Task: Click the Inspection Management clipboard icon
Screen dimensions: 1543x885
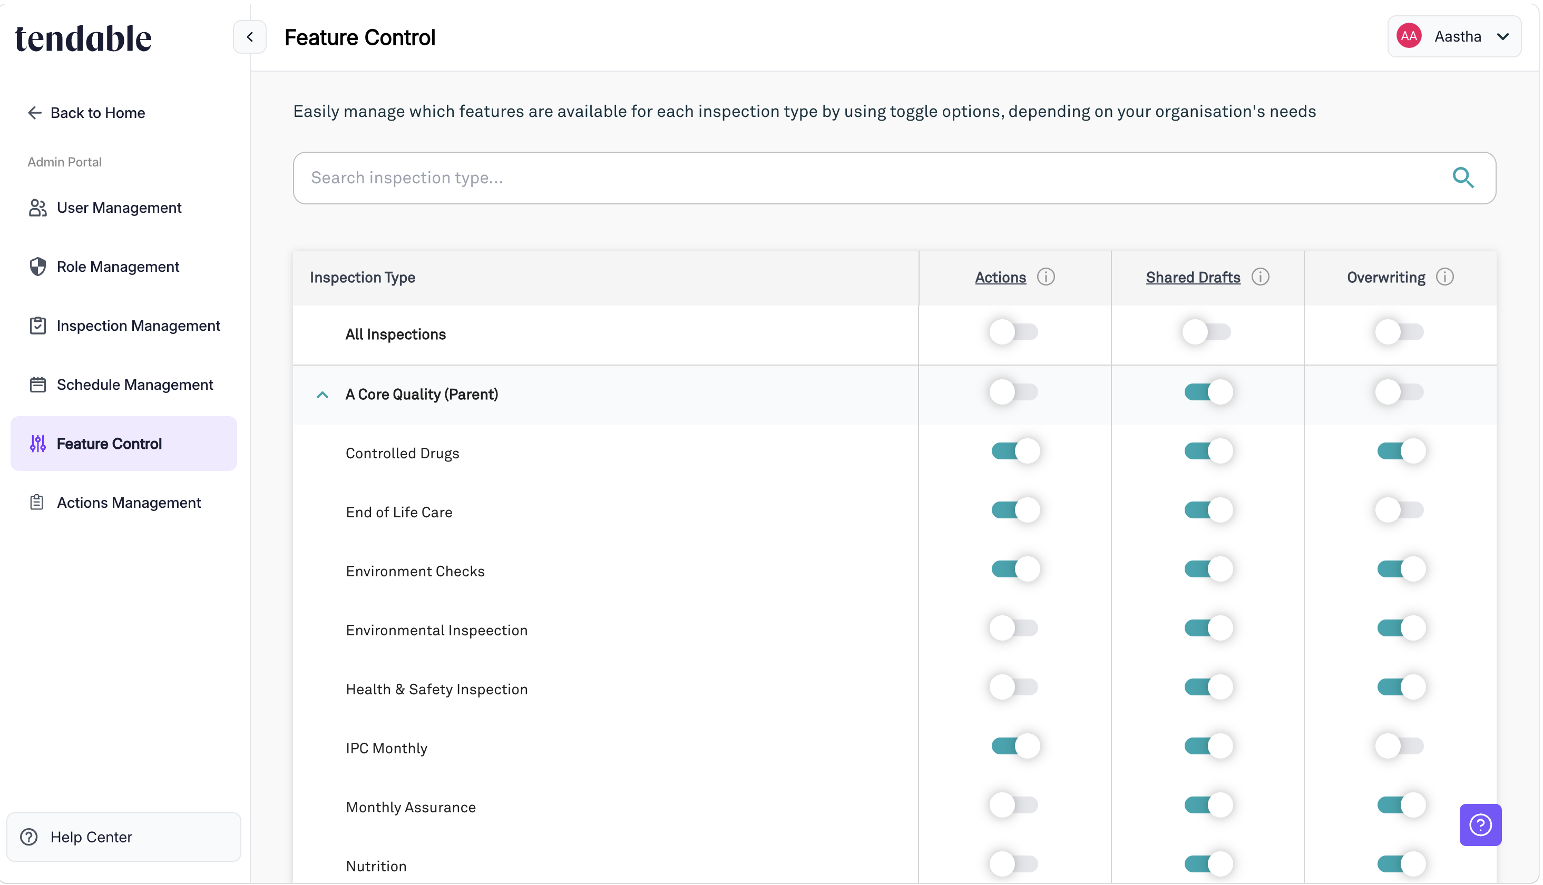Action: click(38, 326)
